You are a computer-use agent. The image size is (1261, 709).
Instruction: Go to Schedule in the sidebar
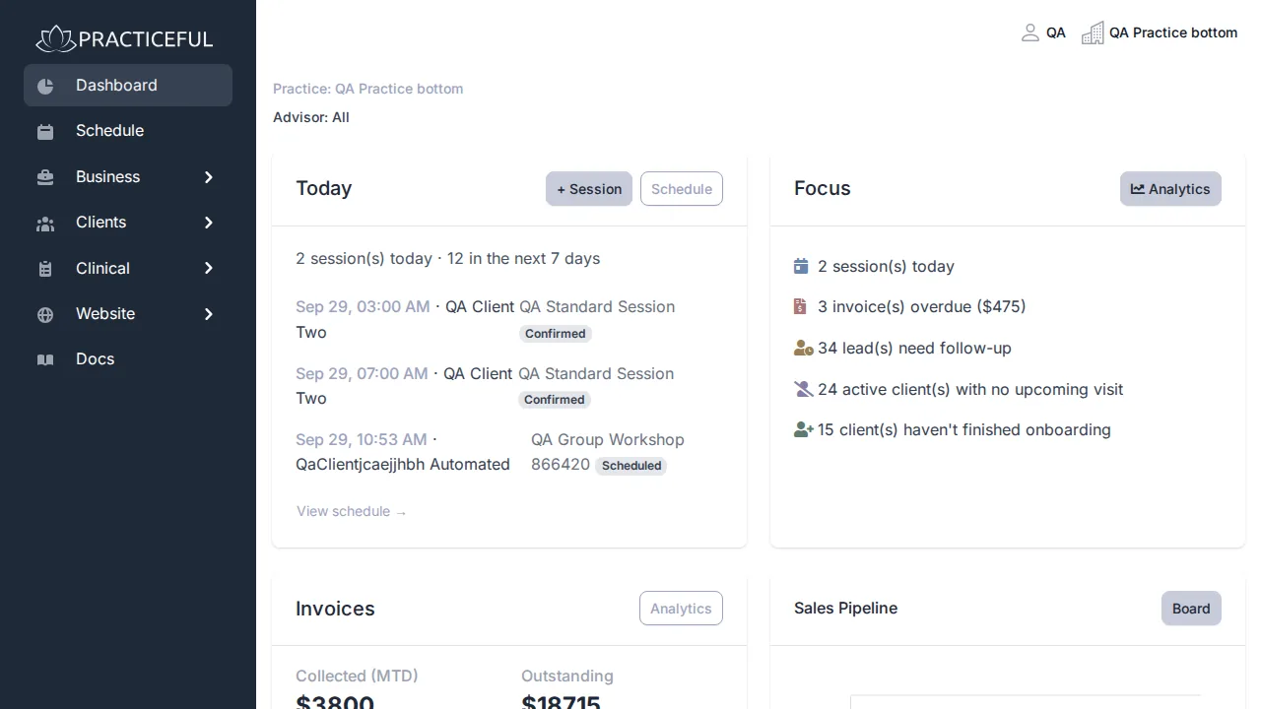(128, 131)
